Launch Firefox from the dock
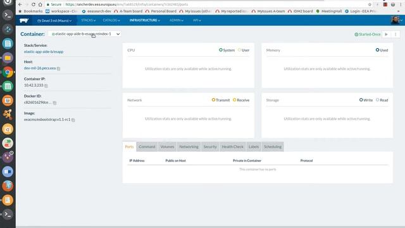The width and height of the screenshot is (405, 228). click(8, 186)
